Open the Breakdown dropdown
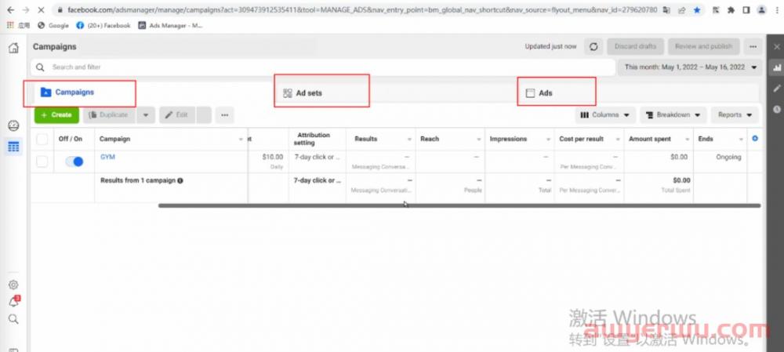 (673, 115)
